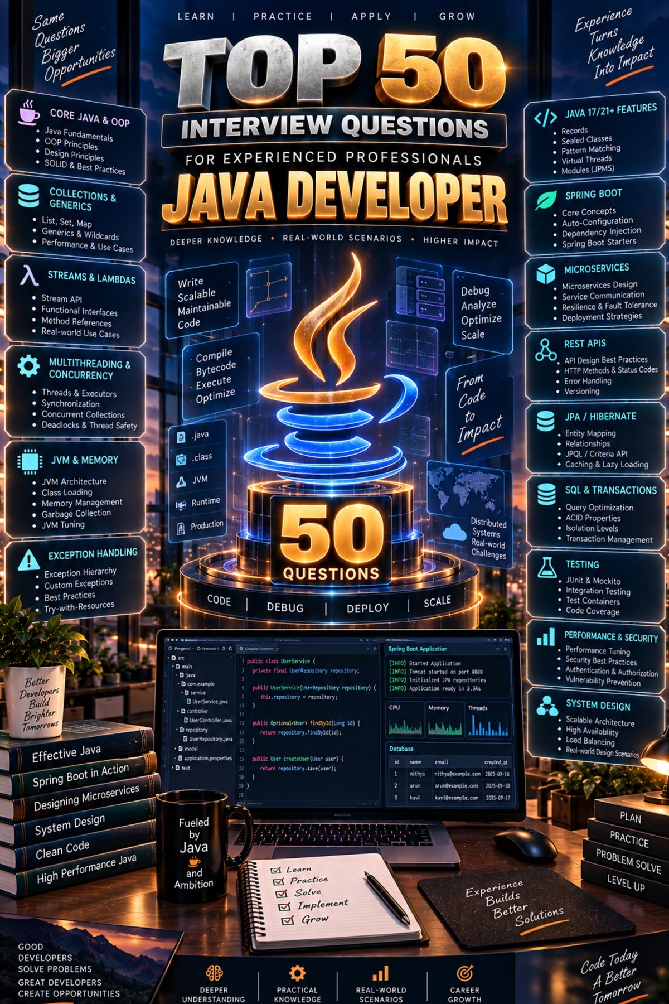The height and width of the screenshot is (1004, 669).
Task: Click the cube icon next to Microservices
Action: 545,274
